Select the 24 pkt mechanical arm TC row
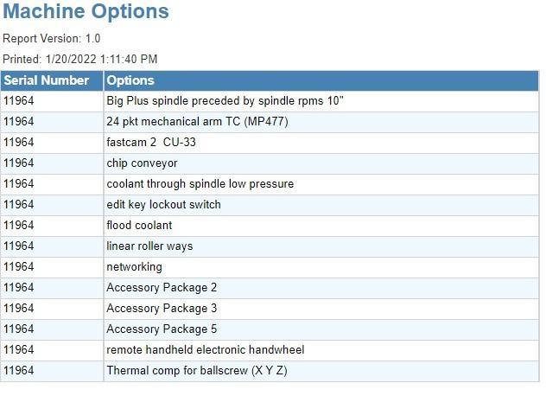This screenshot has width=546, height=396. [x=270, y=122]
